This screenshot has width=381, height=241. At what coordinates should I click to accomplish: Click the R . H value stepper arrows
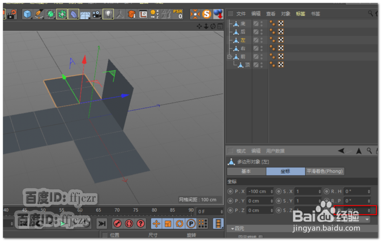point(368,191)
